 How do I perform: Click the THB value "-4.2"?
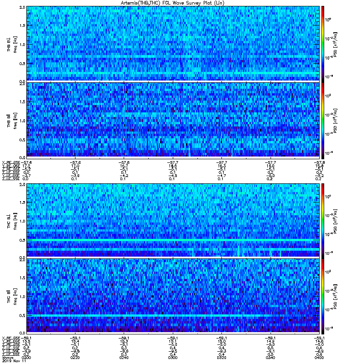coord(123,176)
